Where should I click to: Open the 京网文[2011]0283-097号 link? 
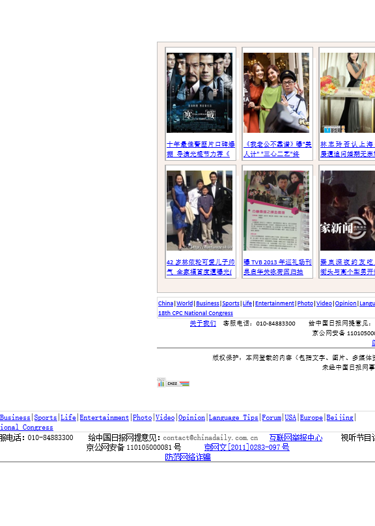[247, 447]
